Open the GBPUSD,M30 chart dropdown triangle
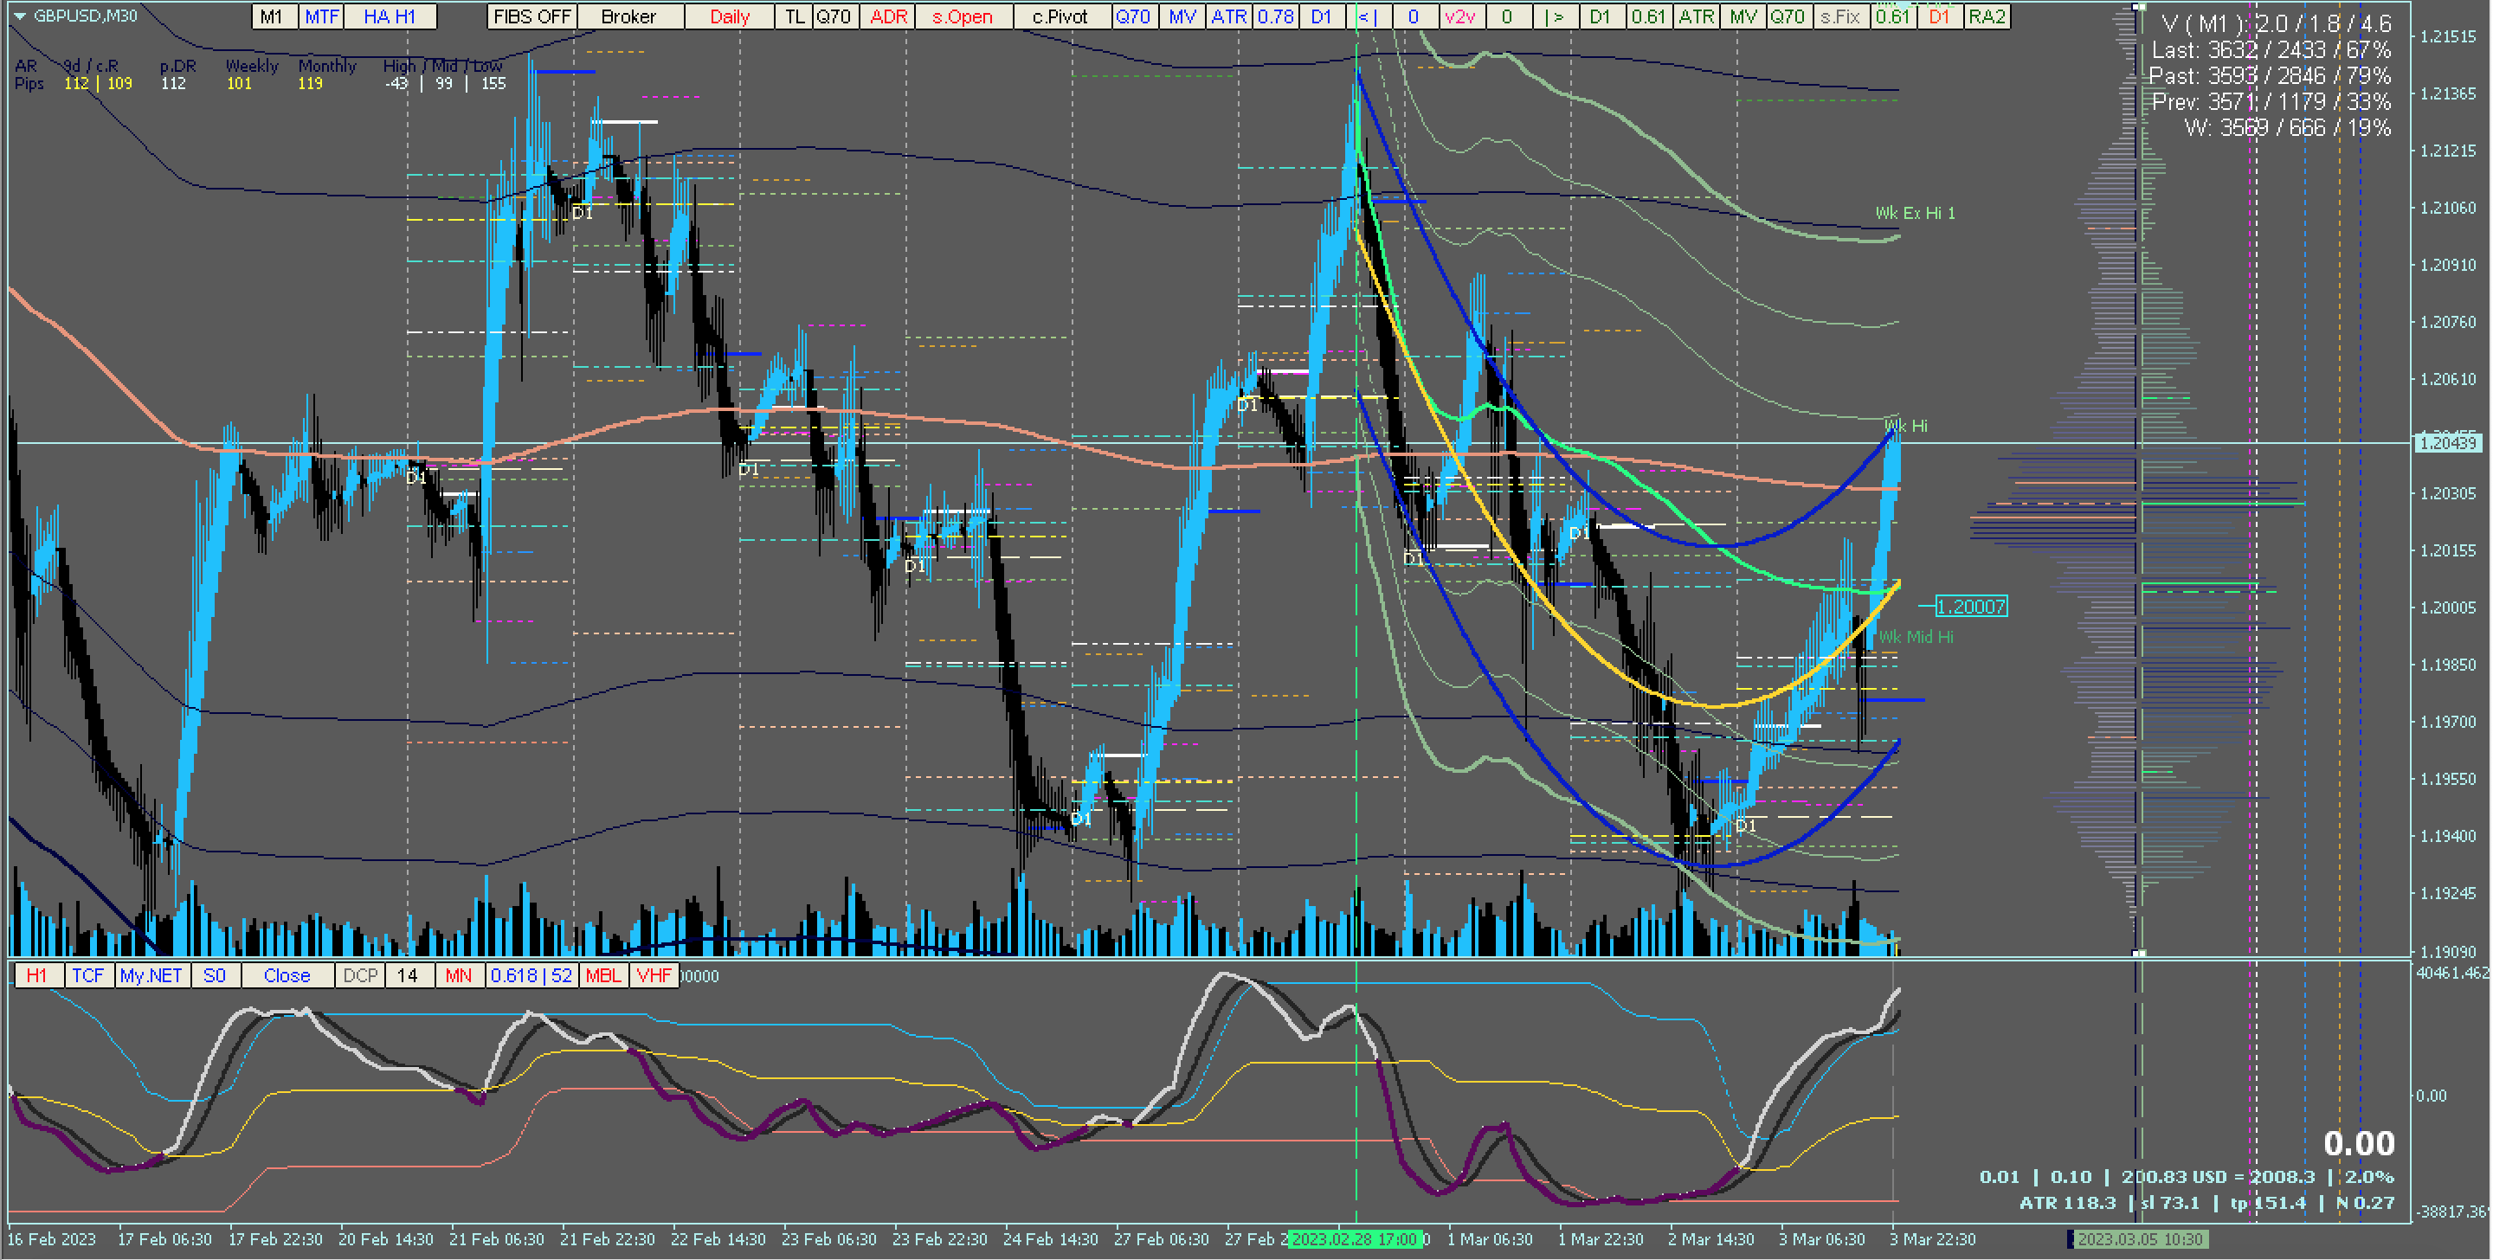This screenshot has width=2493, height=1260. 19,16
